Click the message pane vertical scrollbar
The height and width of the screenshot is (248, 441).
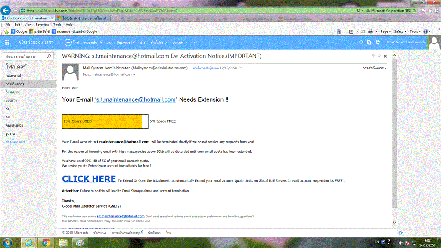pyautogui.click(x=394, y=132)
